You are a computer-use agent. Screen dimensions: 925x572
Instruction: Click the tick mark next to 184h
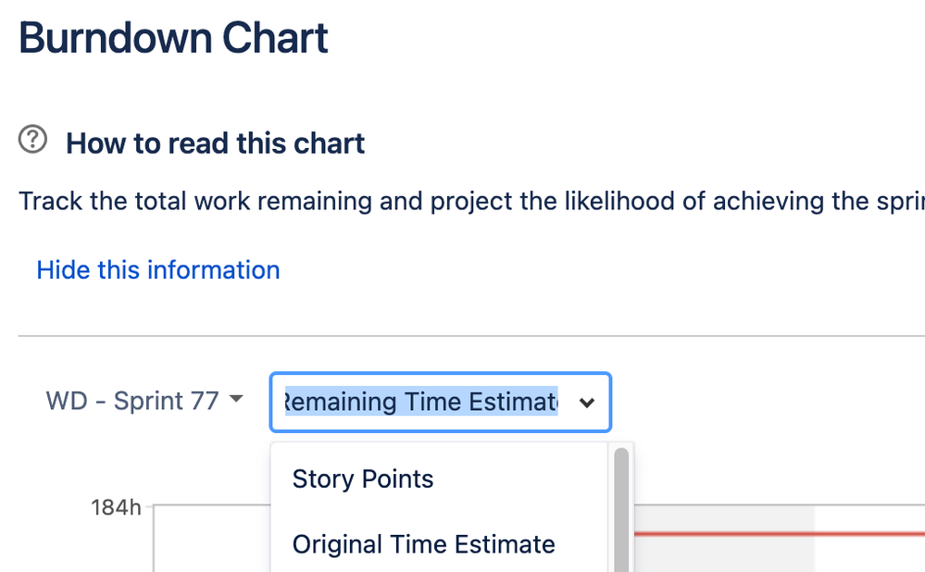point(147,506)
